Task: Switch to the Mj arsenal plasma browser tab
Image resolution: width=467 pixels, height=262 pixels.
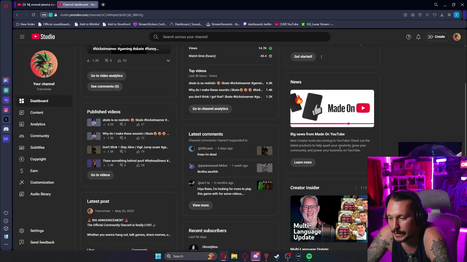Action: [x=36, y=5]
